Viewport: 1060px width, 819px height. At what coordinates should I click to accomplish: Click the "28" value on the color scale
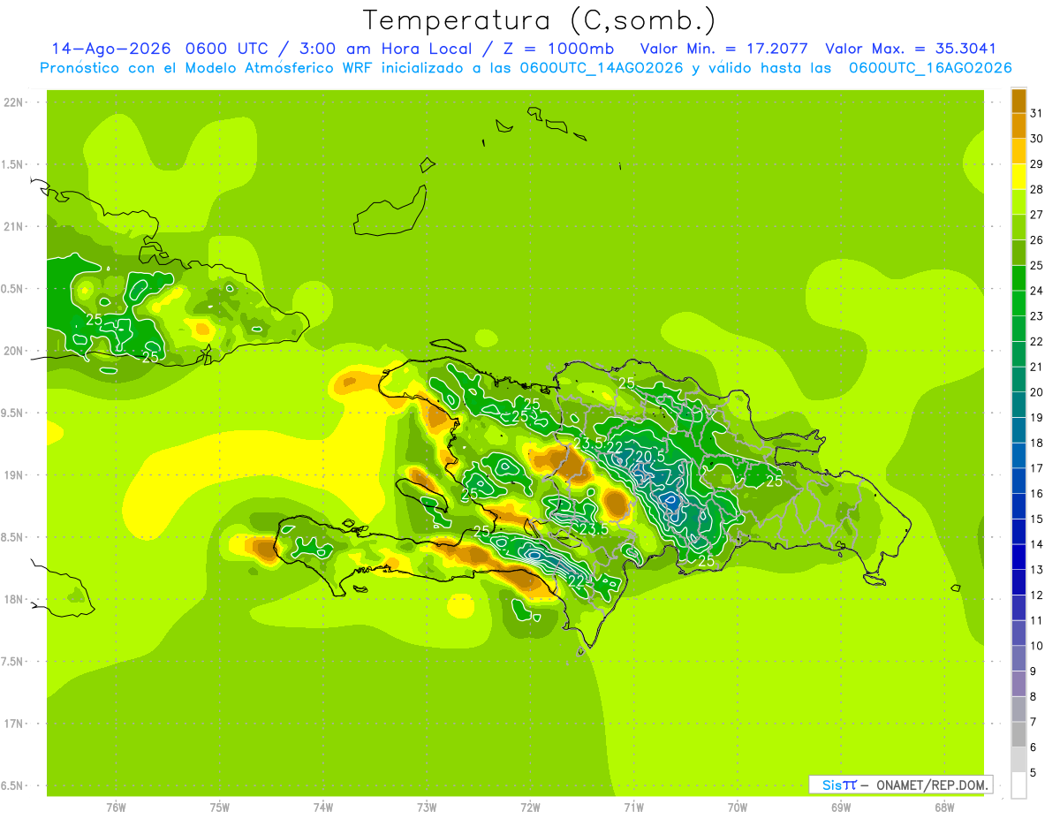[1036, 189]
